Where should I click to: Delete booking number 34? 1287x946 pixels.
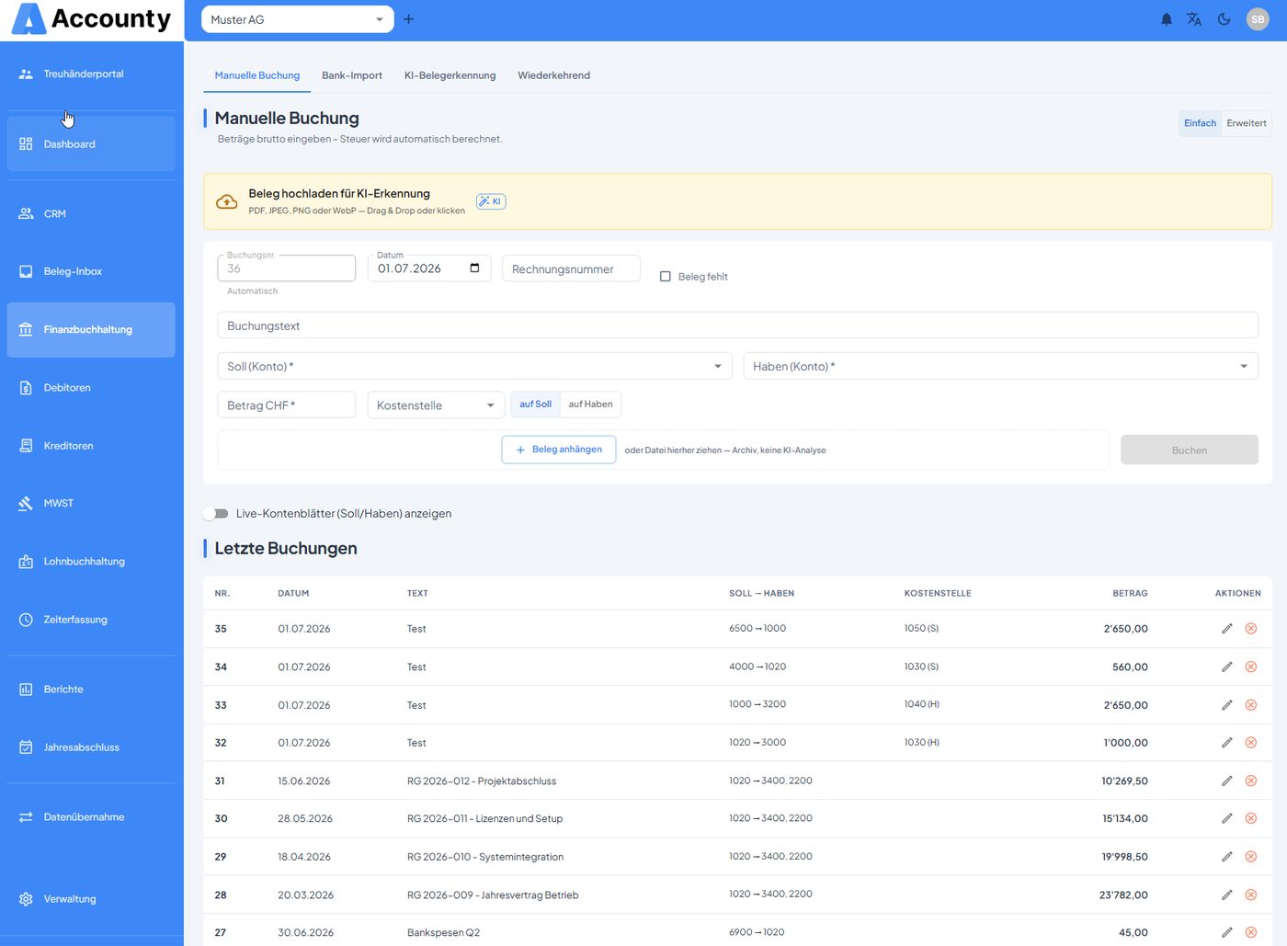(1251, 667)
